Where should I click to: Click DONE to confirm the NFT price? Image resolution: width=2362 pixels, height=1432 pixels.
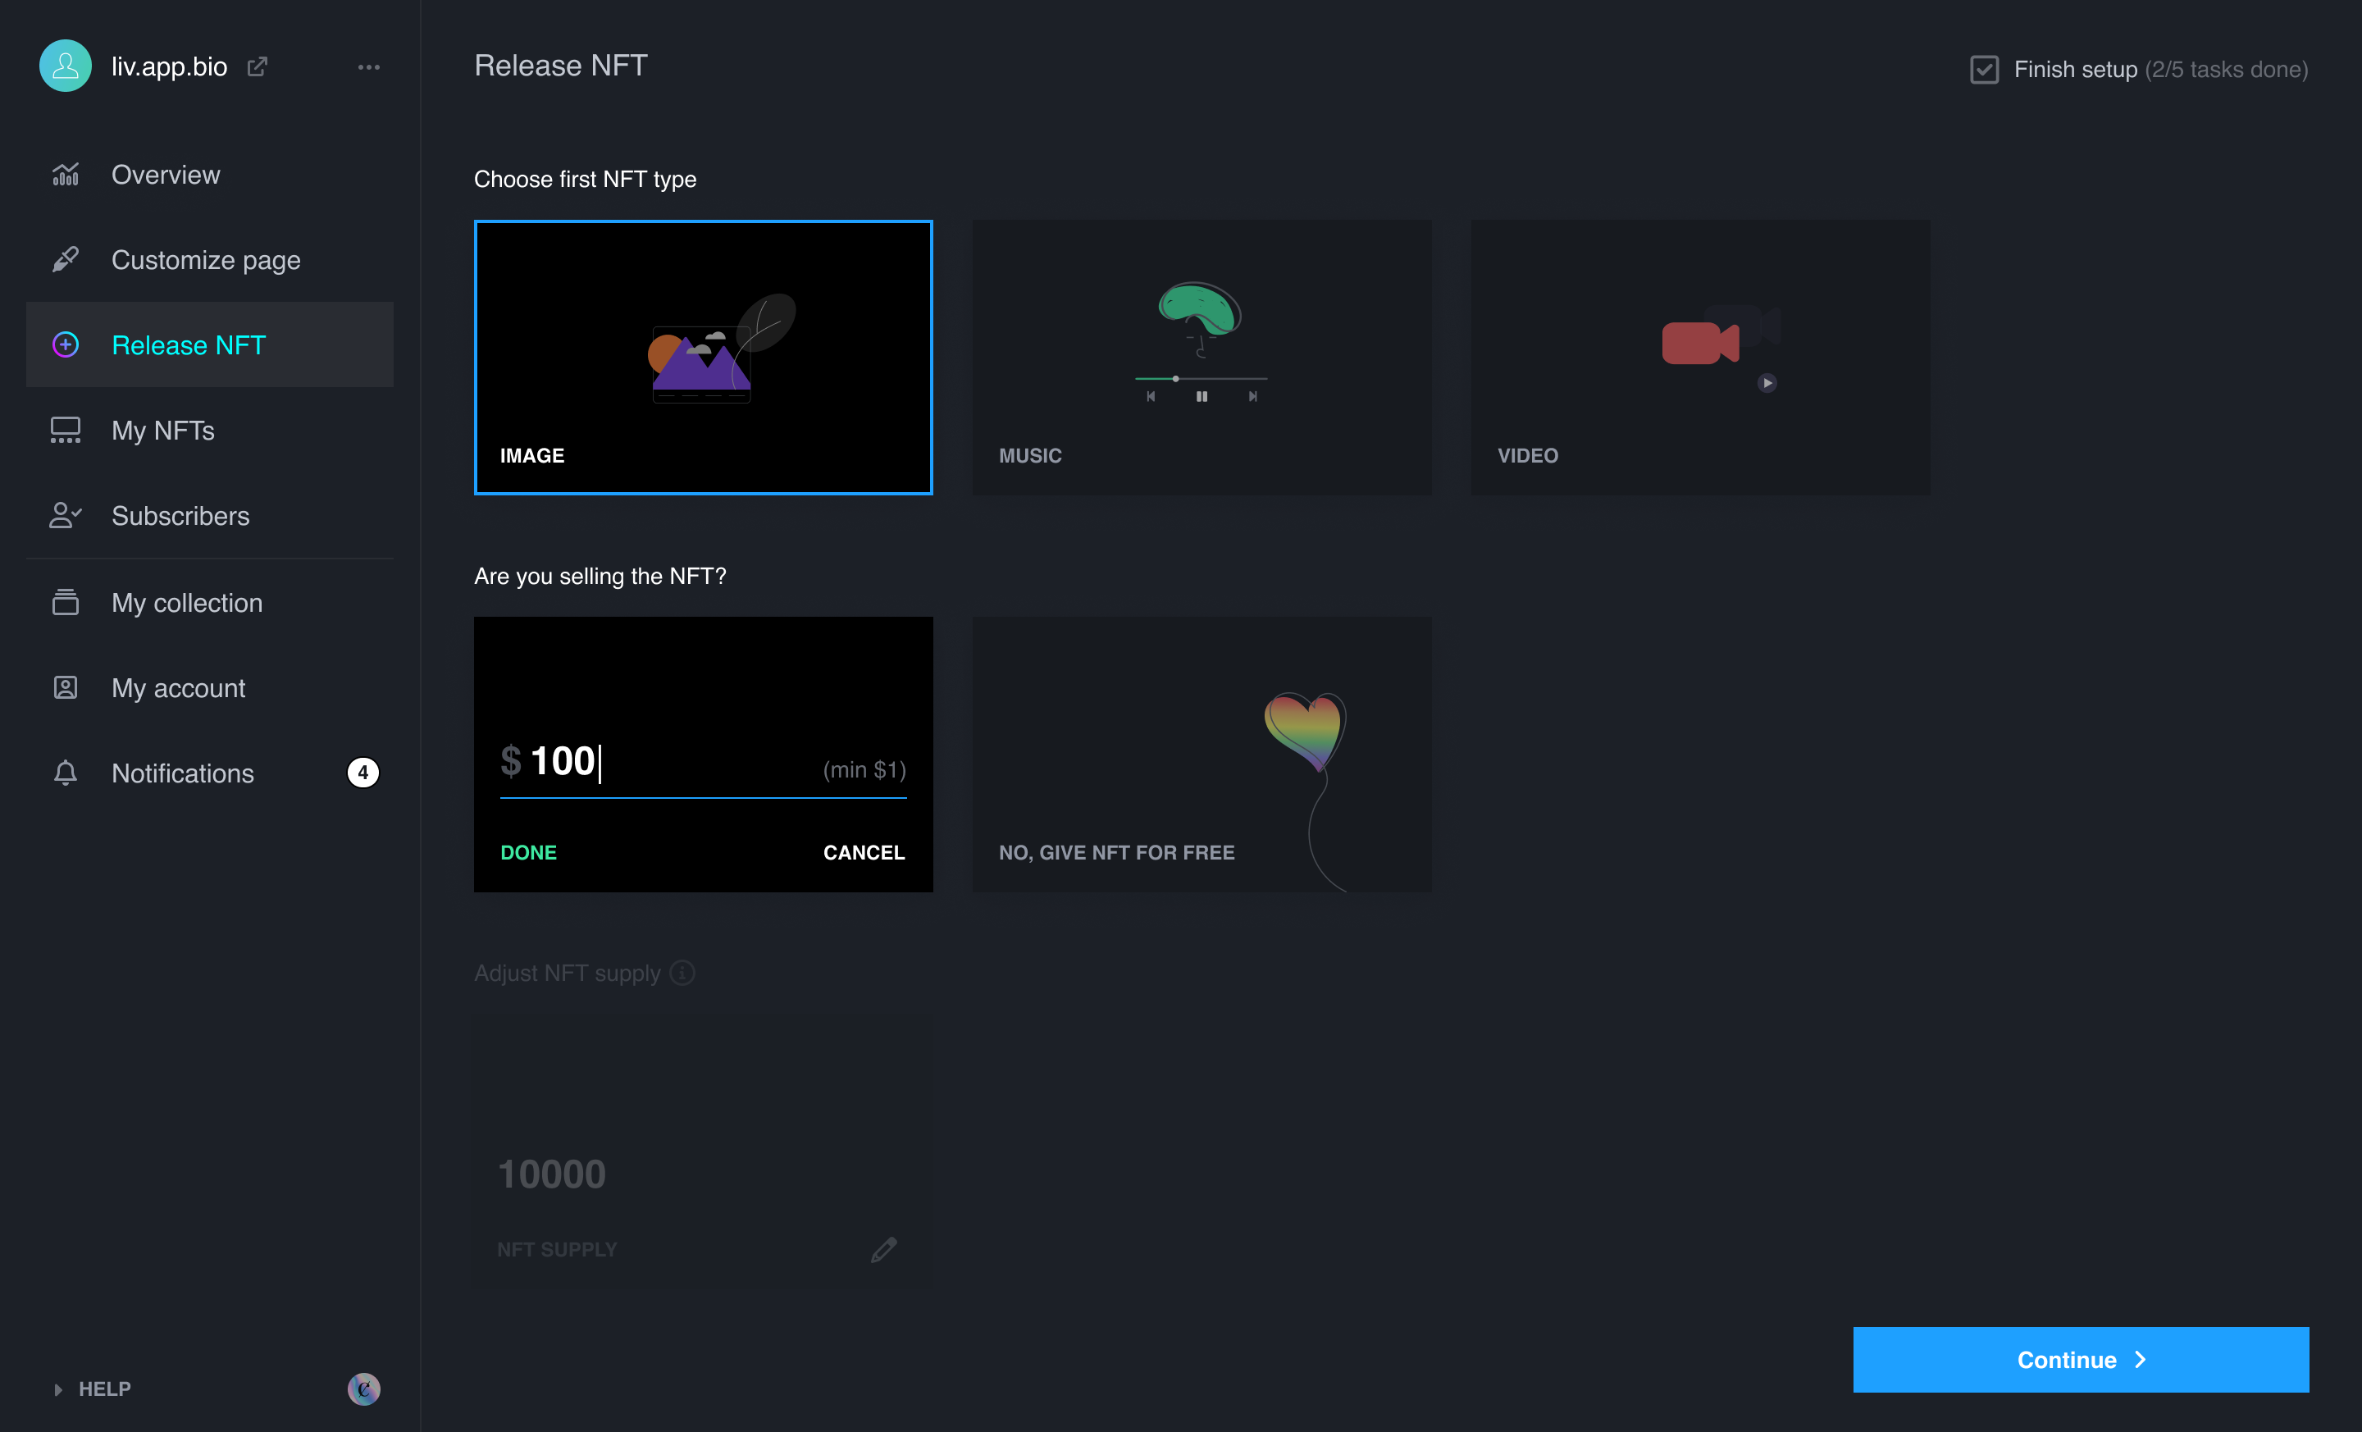(528, 851)
